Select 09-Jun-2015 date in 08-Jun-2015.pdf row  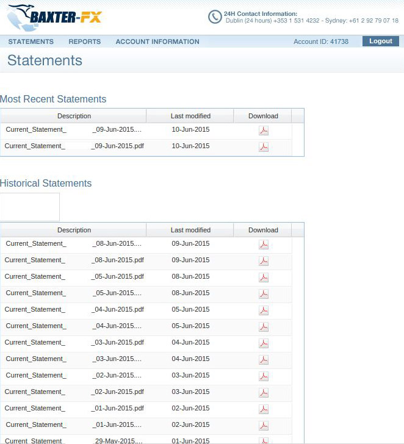190,260
